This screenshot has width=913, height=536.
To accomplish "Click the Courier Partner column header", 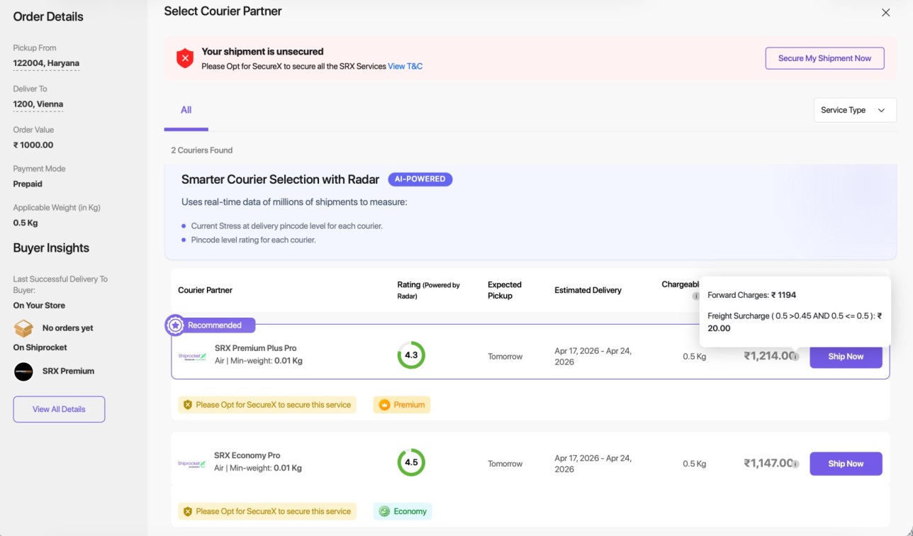I will pyautogui.click(x=205, y=290).
